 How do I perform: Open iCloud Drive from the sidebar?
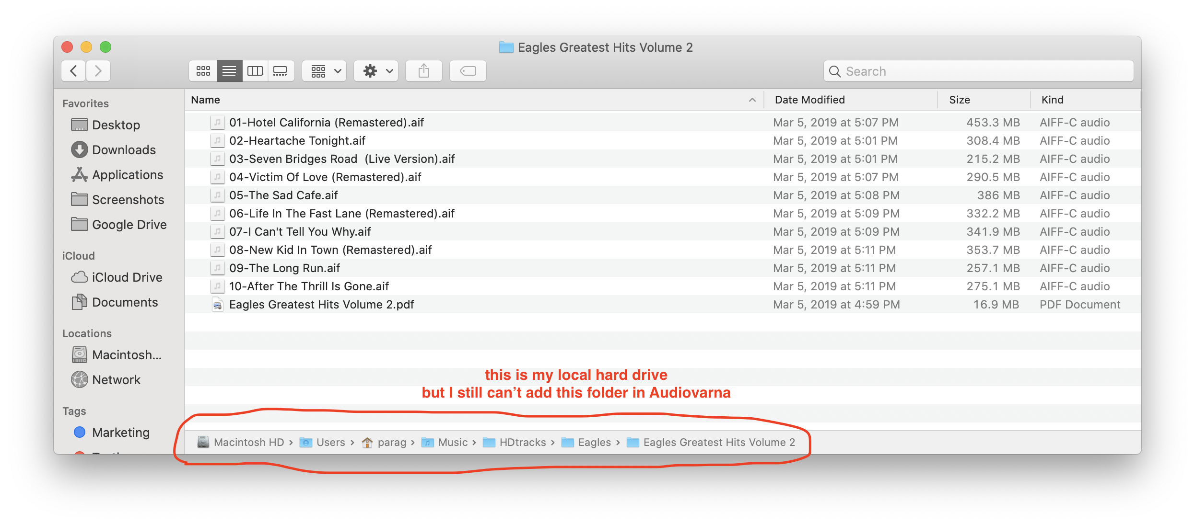tap(127, 277)
